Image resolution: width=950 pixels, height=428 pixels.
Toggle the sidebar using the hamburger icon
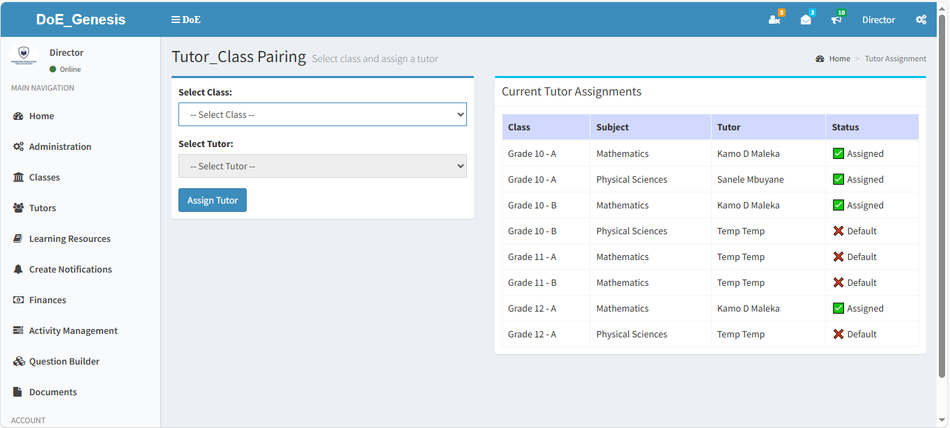(176, 20)
